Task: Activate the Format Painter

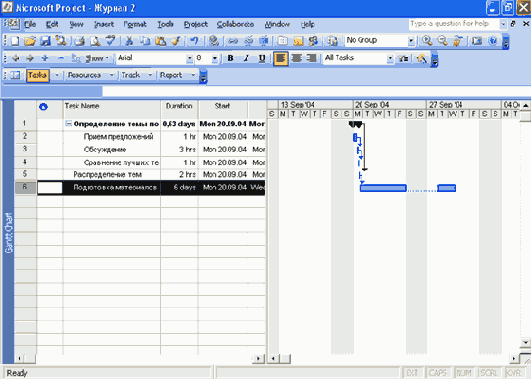Action: click(x=175, y=41)
